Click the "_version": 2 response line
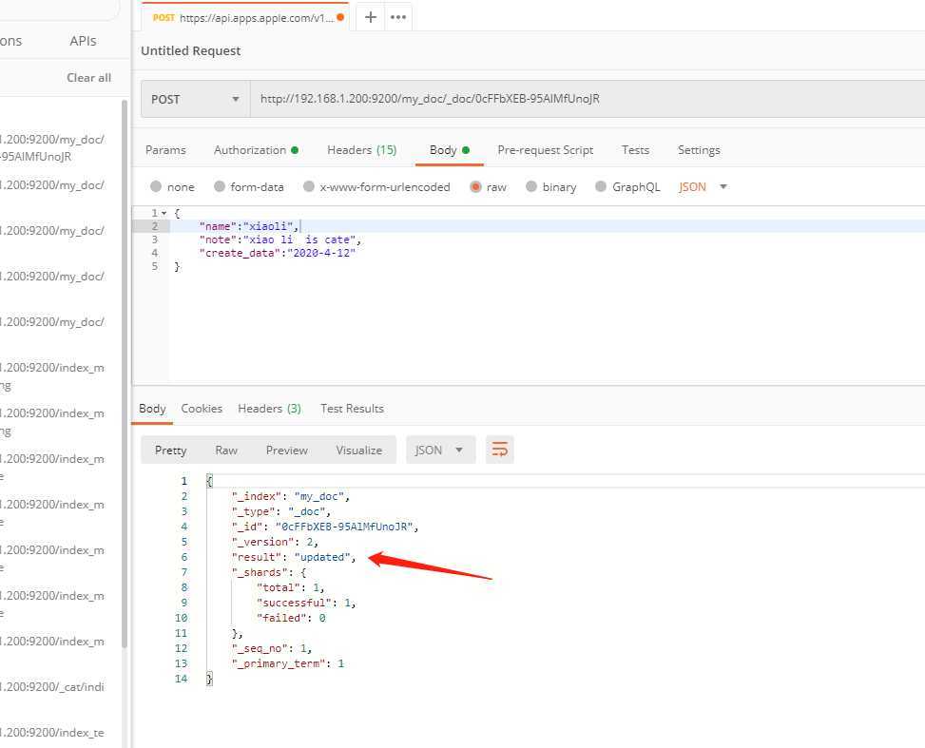The width and height of the screenshot is (925, 748). tap(275, 542)
